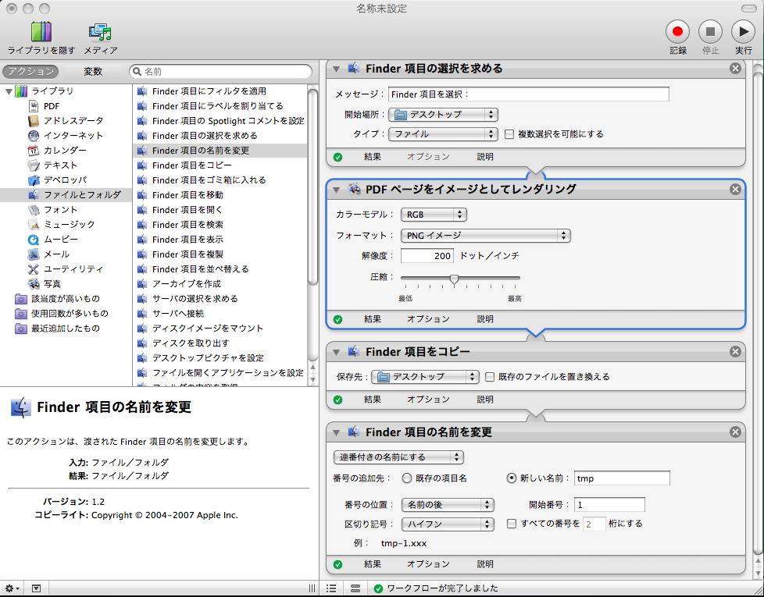The width and height of the screenshot is (764, 597).
Task: Remove Finder 項目をコピー action with X
Action: point(735,351)
